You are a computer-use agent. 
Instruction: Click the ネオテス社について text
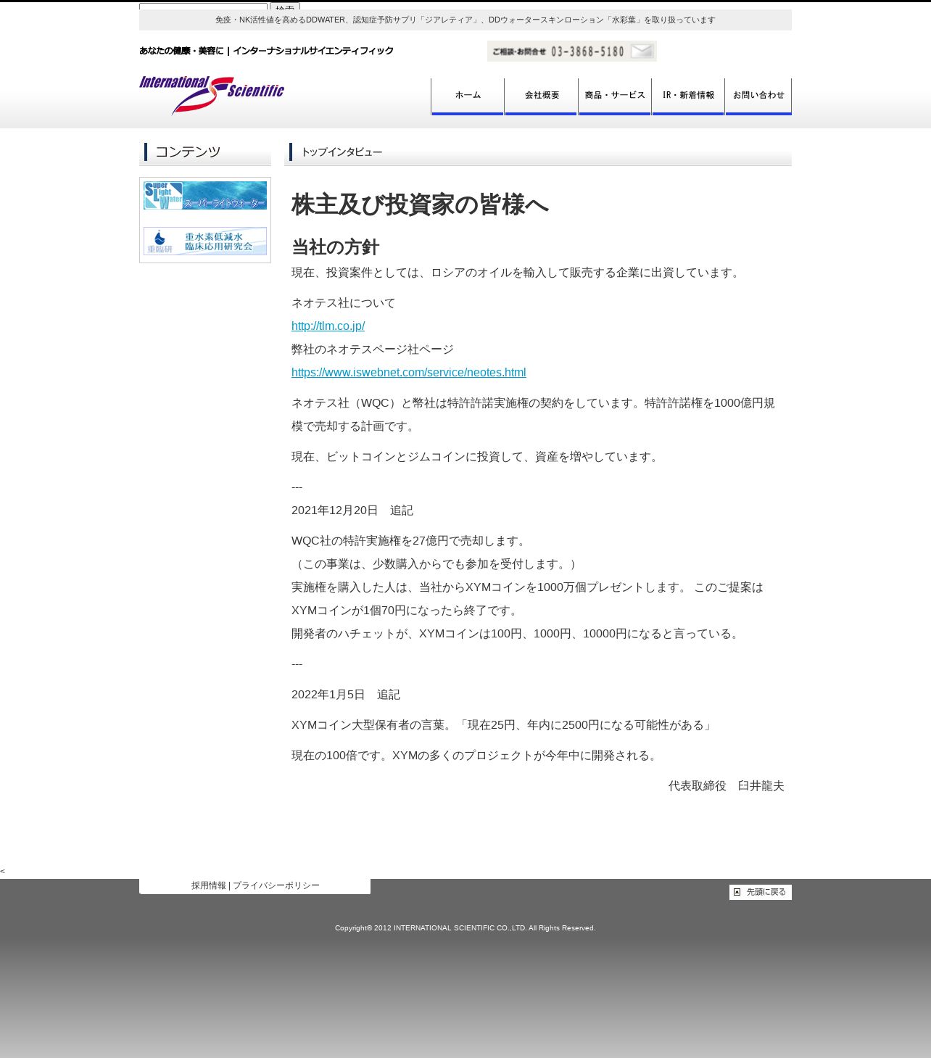click(344, 303)
